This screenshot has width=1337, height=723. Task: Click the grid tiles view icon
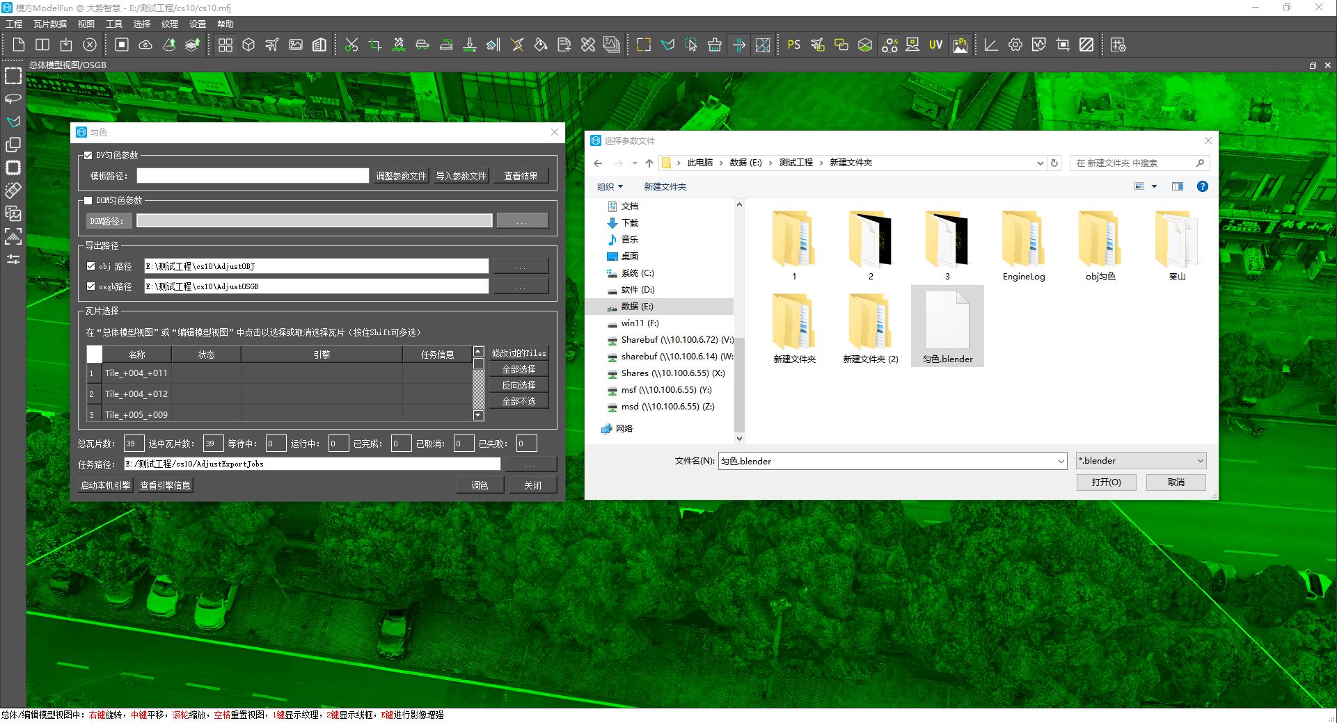pyautogui.click(x=225, y=45)
